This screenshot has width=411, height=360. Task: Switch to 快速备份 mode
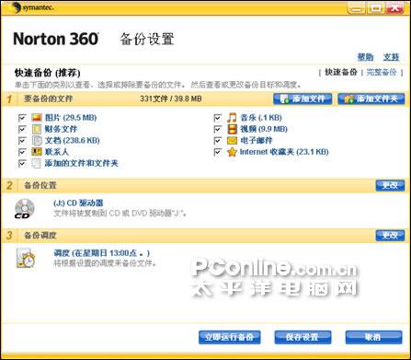[341, 72]
